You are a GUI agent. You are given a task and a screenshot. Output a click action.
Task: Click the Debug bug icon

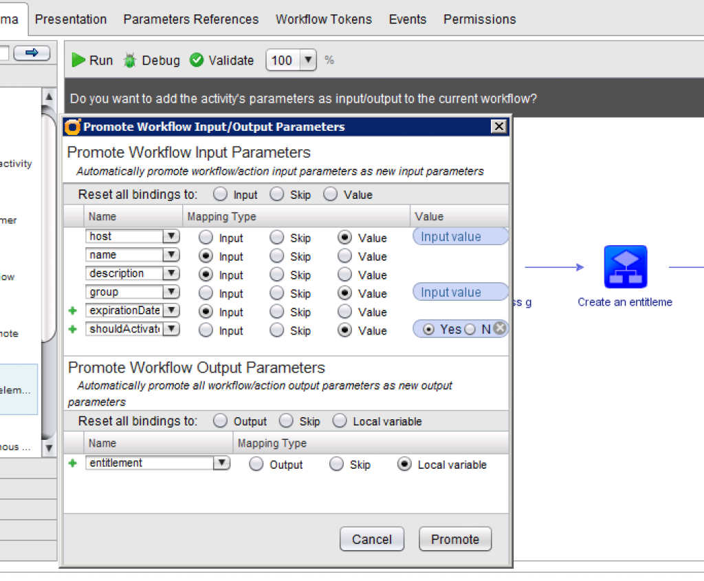(130, 61)
